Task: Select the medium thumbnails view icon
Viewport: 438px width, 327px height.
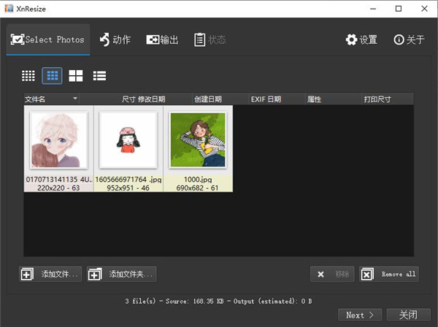Action: [x=52, y=75]
